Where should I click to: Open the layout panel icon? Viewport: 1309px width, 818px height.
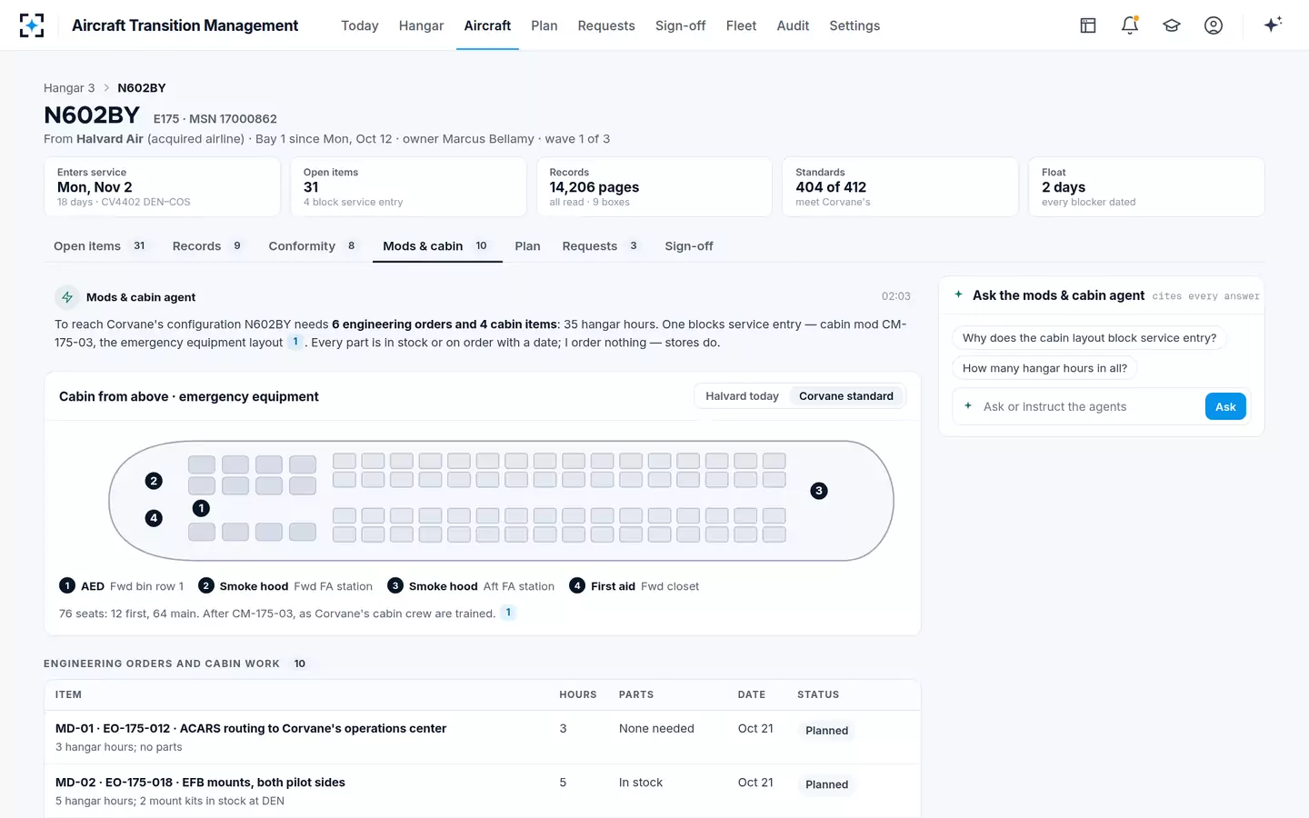click(1088, 25)
